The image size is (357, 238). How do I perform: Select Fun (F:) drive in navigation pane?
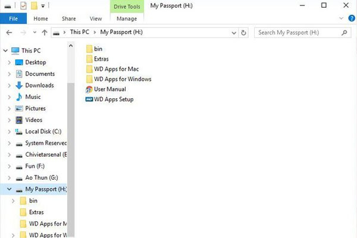point(35,166)
